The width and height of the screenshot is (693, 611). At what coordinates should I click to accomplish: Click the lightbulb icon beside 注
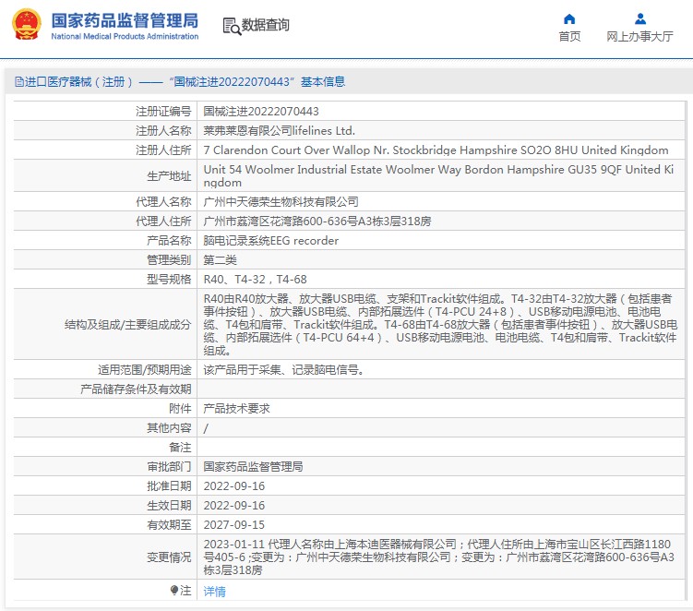point(174,591)
